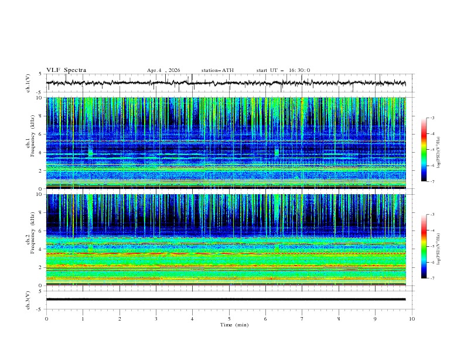Click time axis tick label "8"
Screen dimensions: 464x358
click(339, 319)
